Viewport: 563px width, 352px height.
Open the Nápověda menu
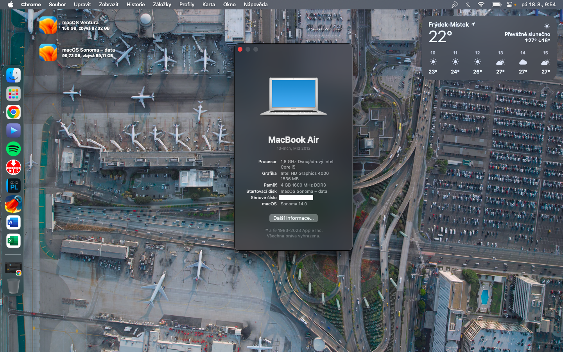[x=256, y=5]
